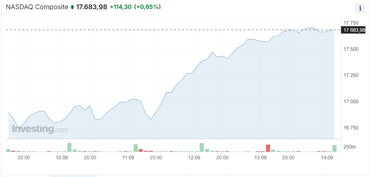Screen dimensions: 370x177
Task: Click the tall green volume bar near 11.09
Action: [x=136, y=148]
